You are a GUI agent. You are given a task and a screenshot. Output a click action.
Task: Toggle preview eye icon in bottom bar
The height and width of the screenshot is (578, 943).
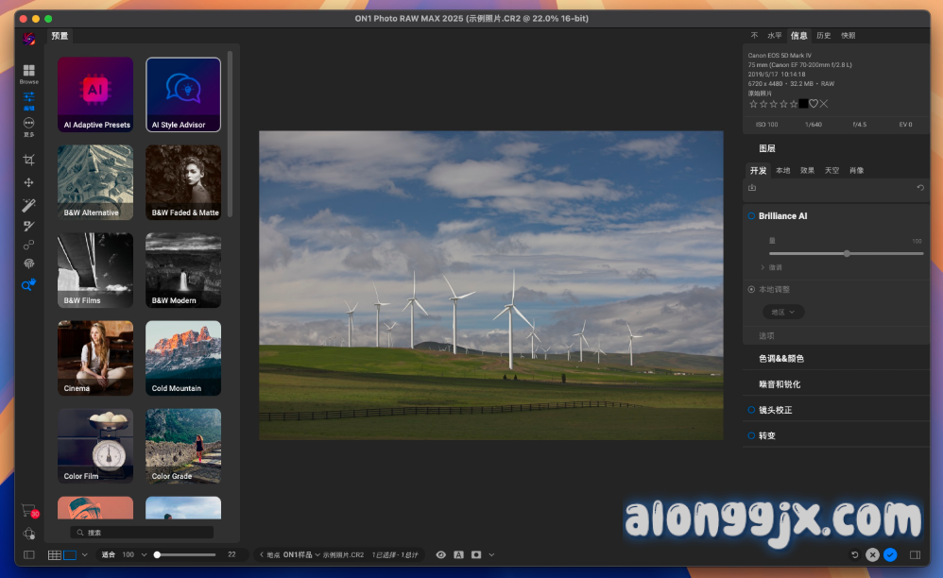click(440, 554)
